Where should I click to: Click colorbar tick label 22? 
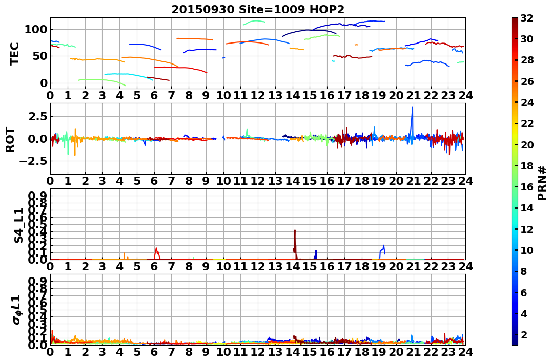point(527,123)
